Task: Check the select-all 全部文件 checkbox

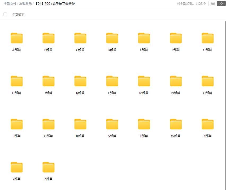Action: (x=5, y=14)
